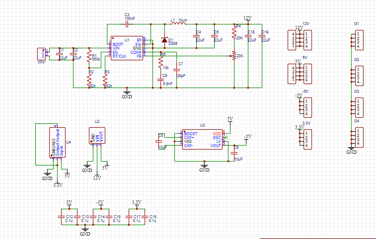Select the C3 100nF capacitor

click(127, 24)
